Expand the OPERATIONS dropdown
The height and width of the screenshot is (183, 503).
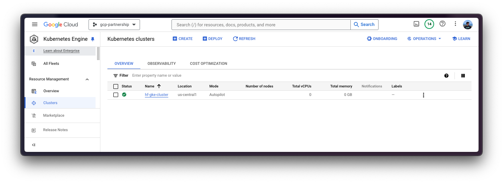pos(424,39)
